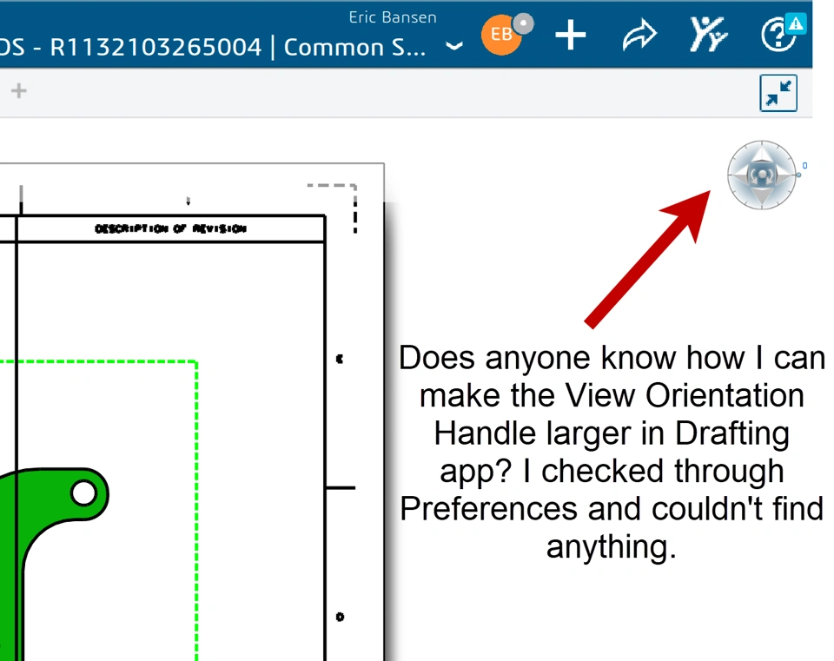Expand the chevron next to Common S... title
Screen dimensions: 834x661
[x=453, y=47]
